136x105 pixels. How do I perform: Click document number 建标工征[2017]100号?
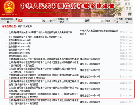(90, 102)
